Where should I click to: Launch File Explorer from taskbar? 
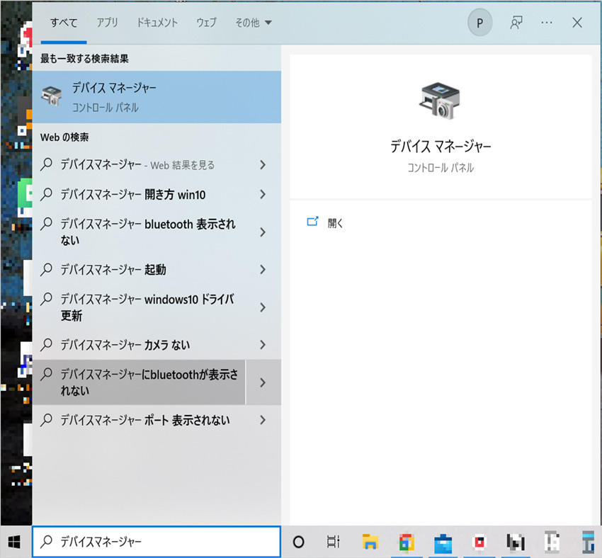[370, 542]
